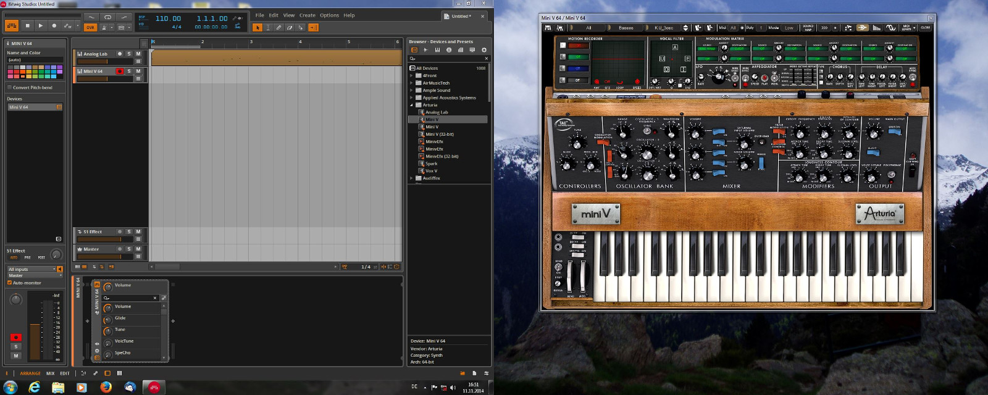Click the global Record button in the transport

coord(54,26)
